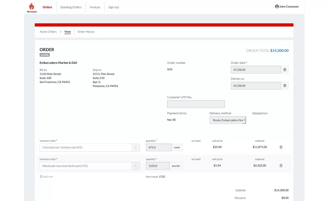Click the $1.94 unit price
Image resolution: width=329 pixels, height=201 pixels.
click(x=217, y=166)
